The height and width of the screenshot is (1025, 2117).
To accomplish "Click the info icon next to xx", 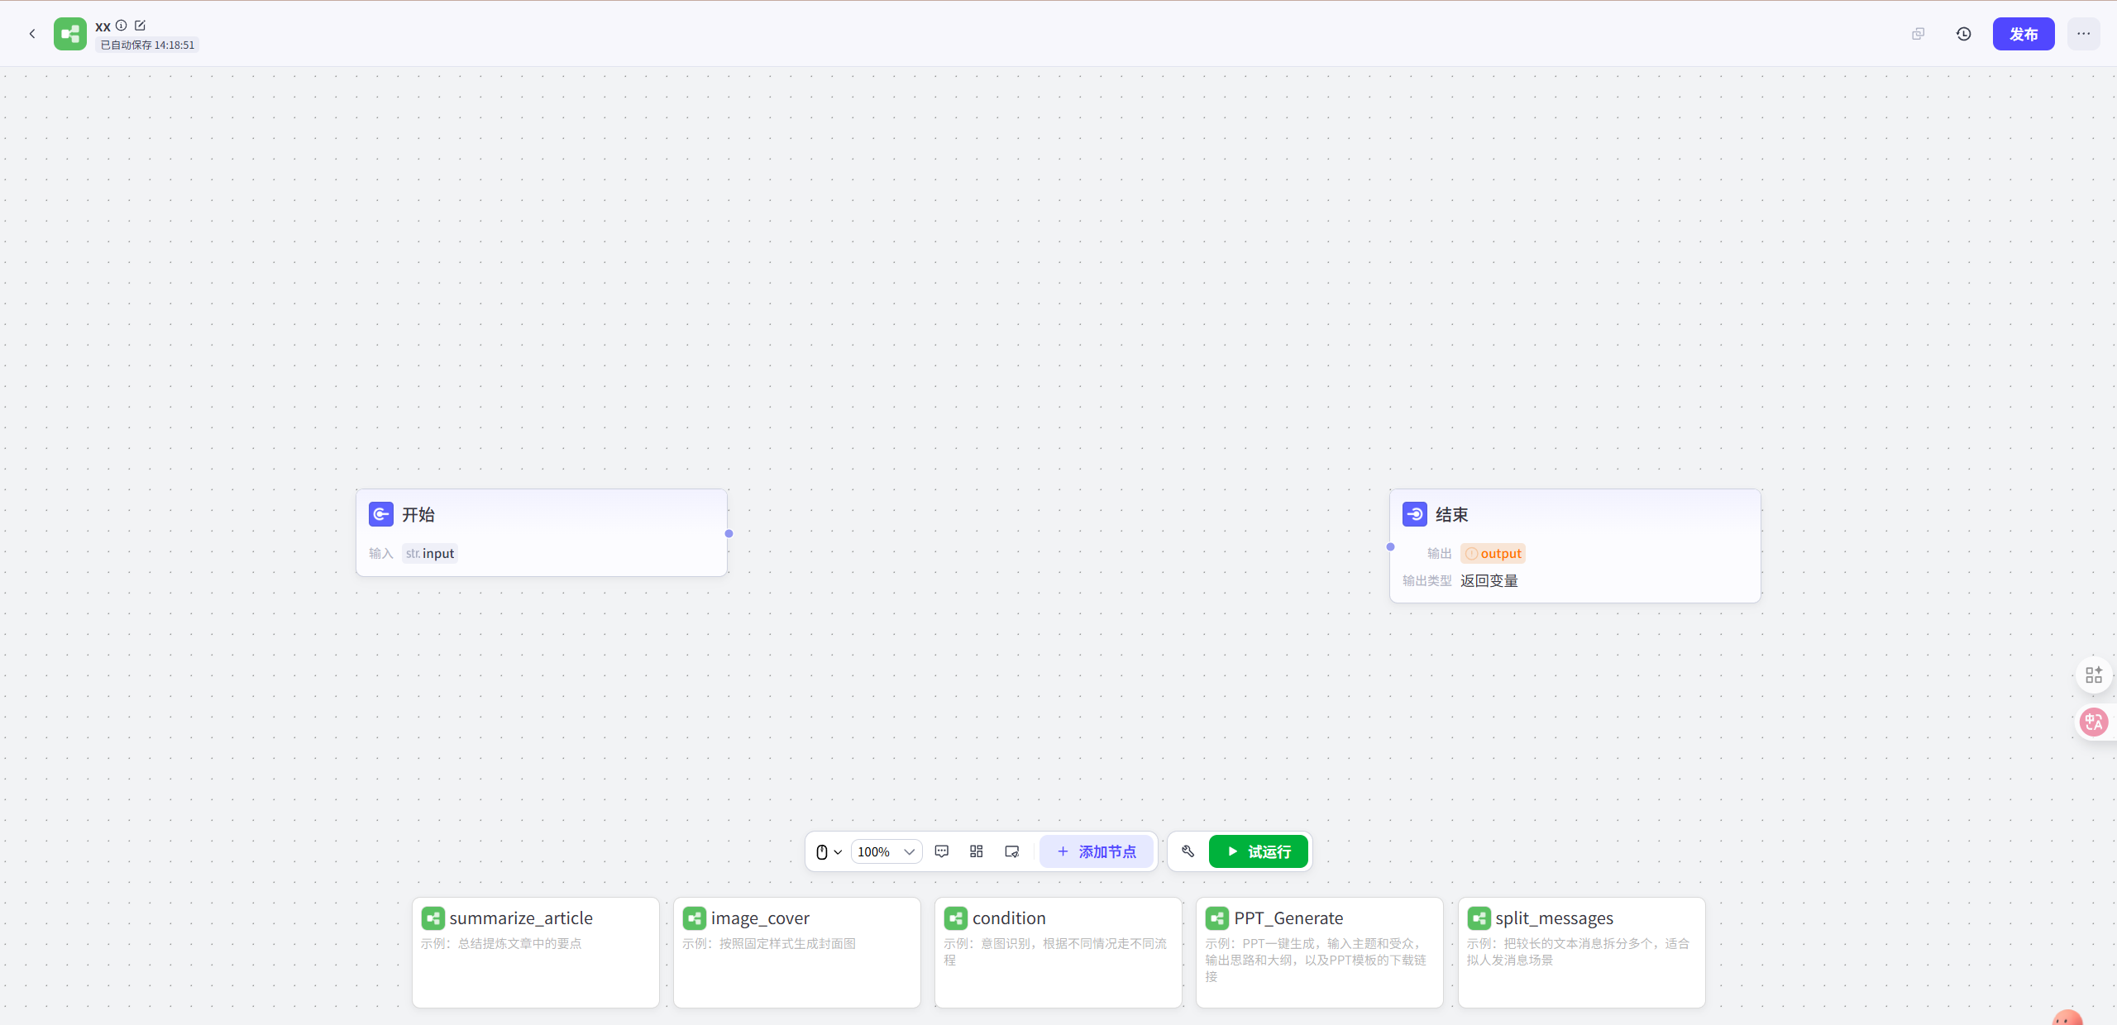I will pyautogui.click(x=122, y=26).
